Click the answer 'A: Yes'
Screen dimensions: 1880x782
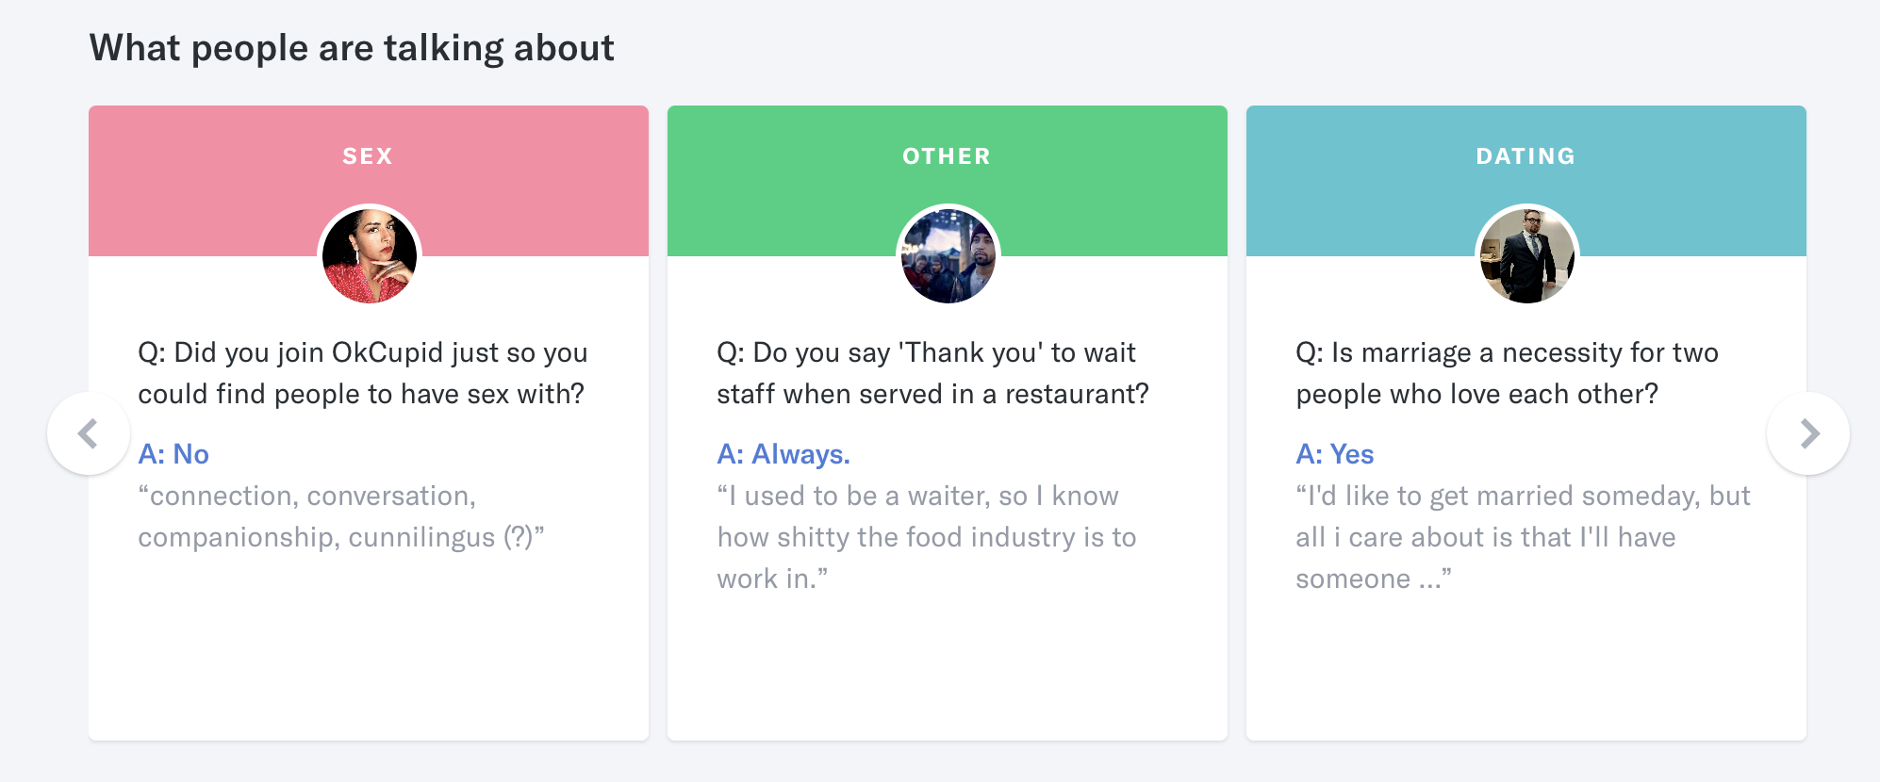tap(1335, 454)
